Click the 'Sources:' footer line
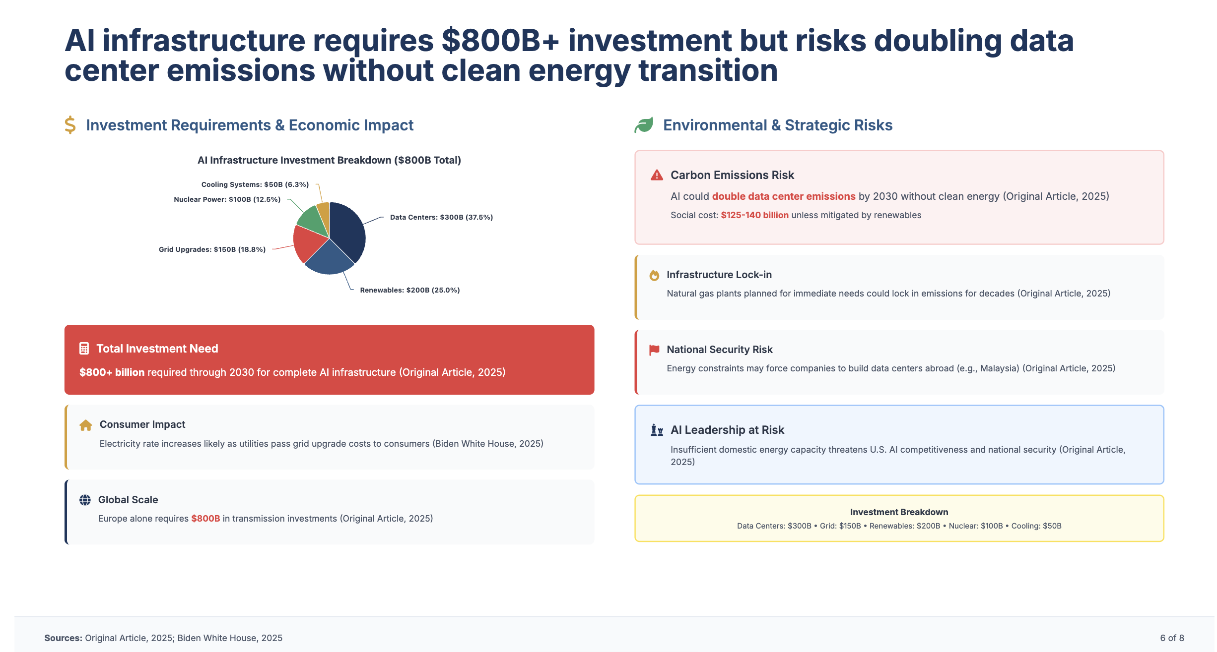1217x652 pixels. tap(163, 638)
